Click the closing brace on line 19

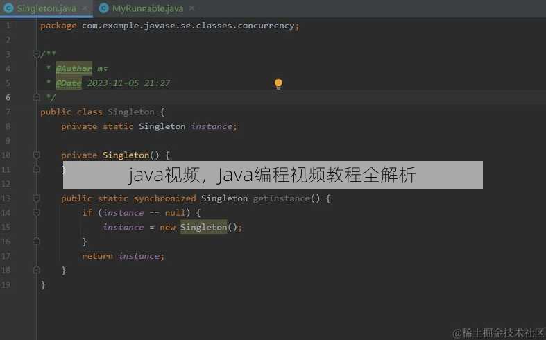click(43, 285)
